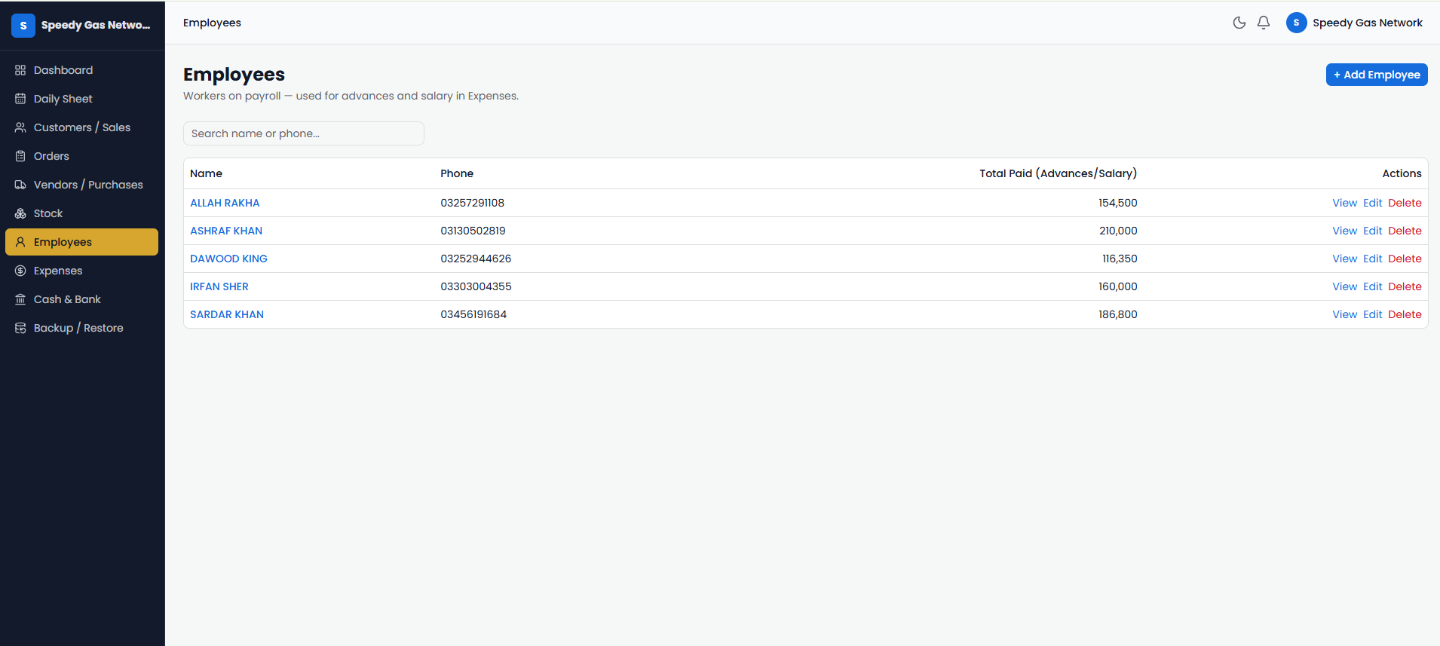This screenshot has width=1440, height=646.
Task: Click the Backup / Restore database icon
Action: pos(20,328)
